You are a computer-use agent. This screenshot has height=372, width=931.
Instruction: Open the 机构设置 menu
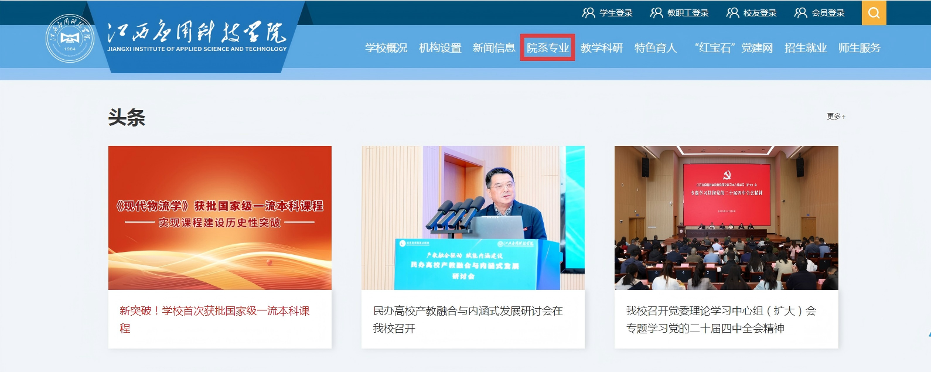(x=440, y=48)
